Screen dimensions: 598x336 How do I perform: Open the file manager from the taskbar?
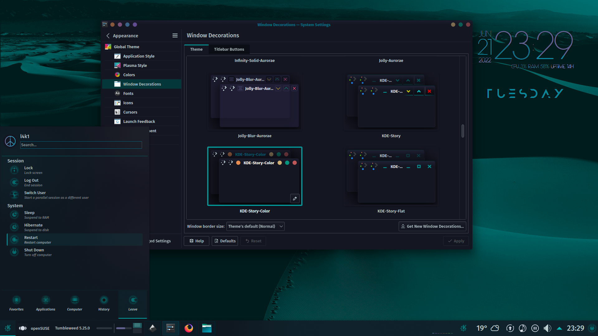click(x=207, y=328)
